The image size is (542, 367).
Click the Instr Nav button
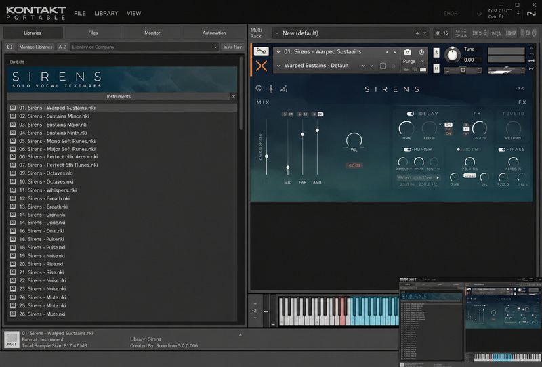232,47
